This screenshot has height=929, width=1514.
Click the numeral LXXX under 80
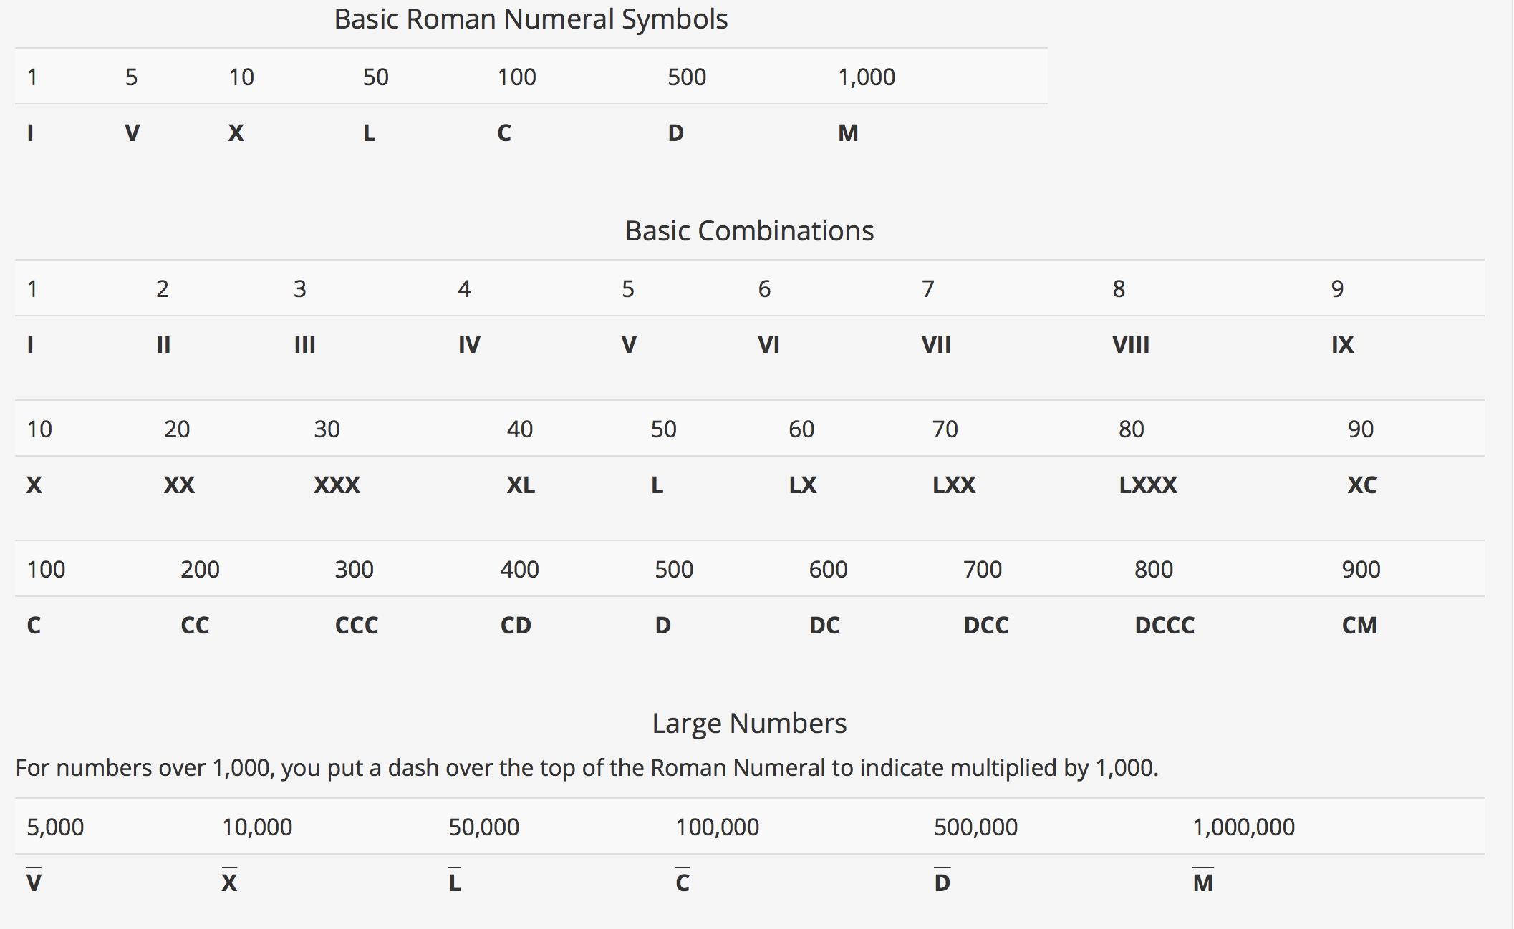[1147, 485]
